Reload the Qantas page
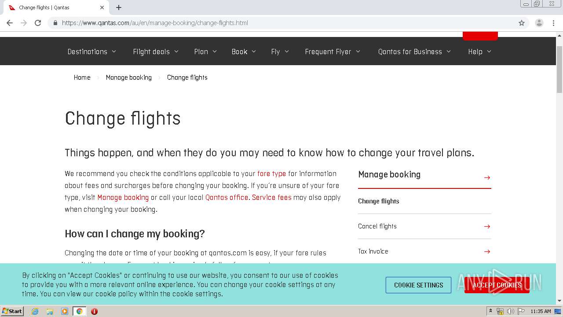Viewport: 563px width, 317px height. [x=38, y=23]
